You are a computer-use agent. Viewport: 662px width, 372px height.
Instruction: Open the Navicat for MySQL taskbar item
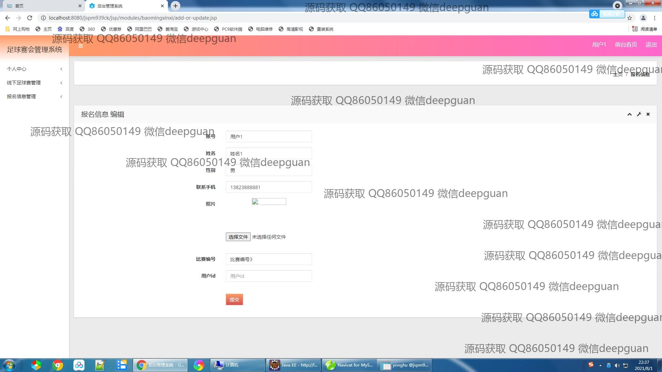(x=349, y=365)
